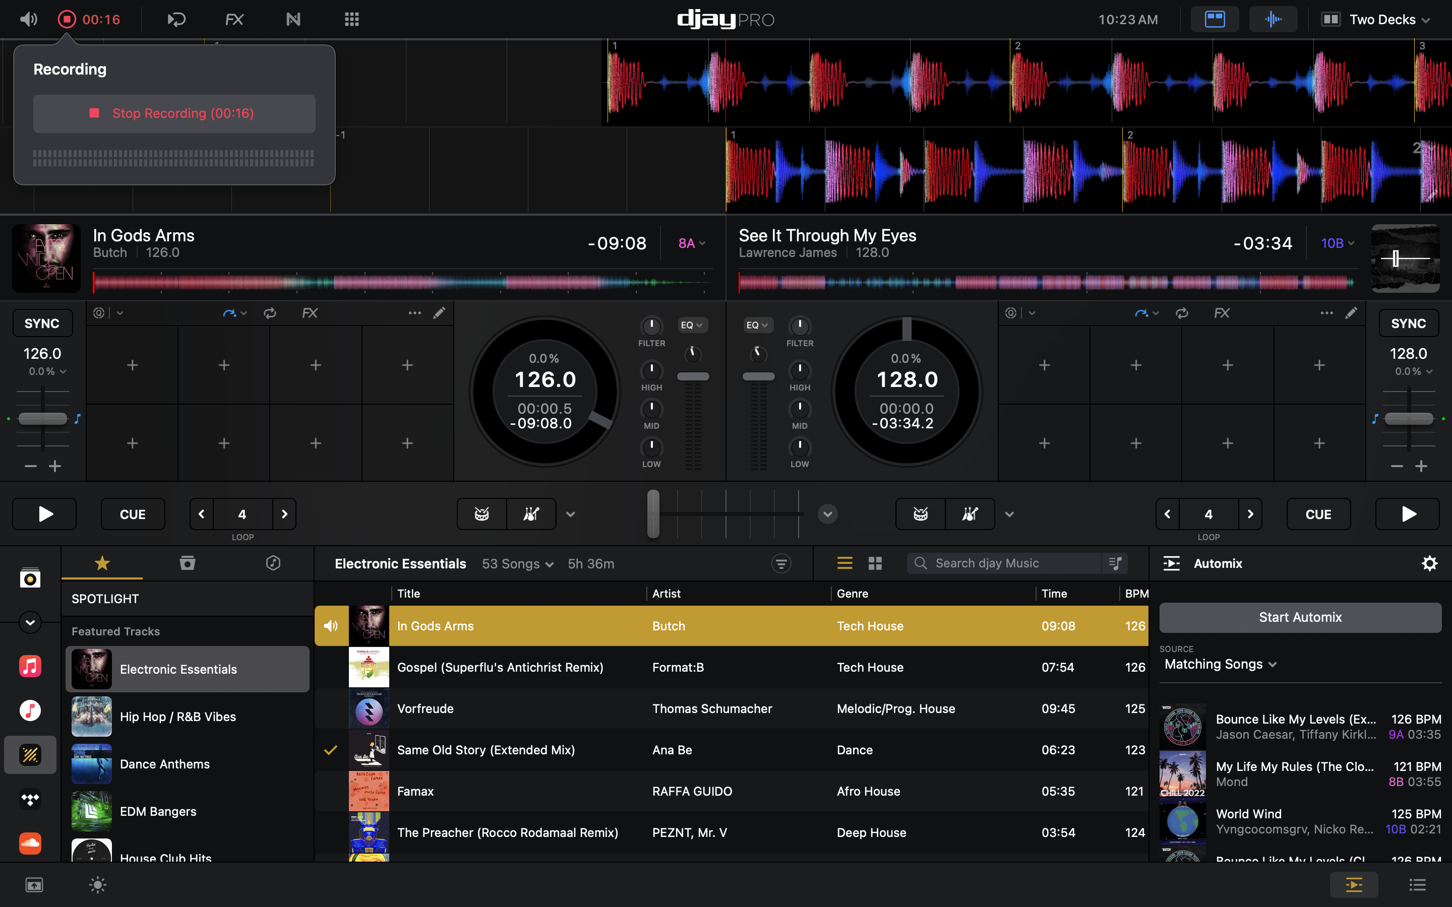Toggle SYNC on the left deck
Screen dimensions: 1452x907
[x=42, y=323]
